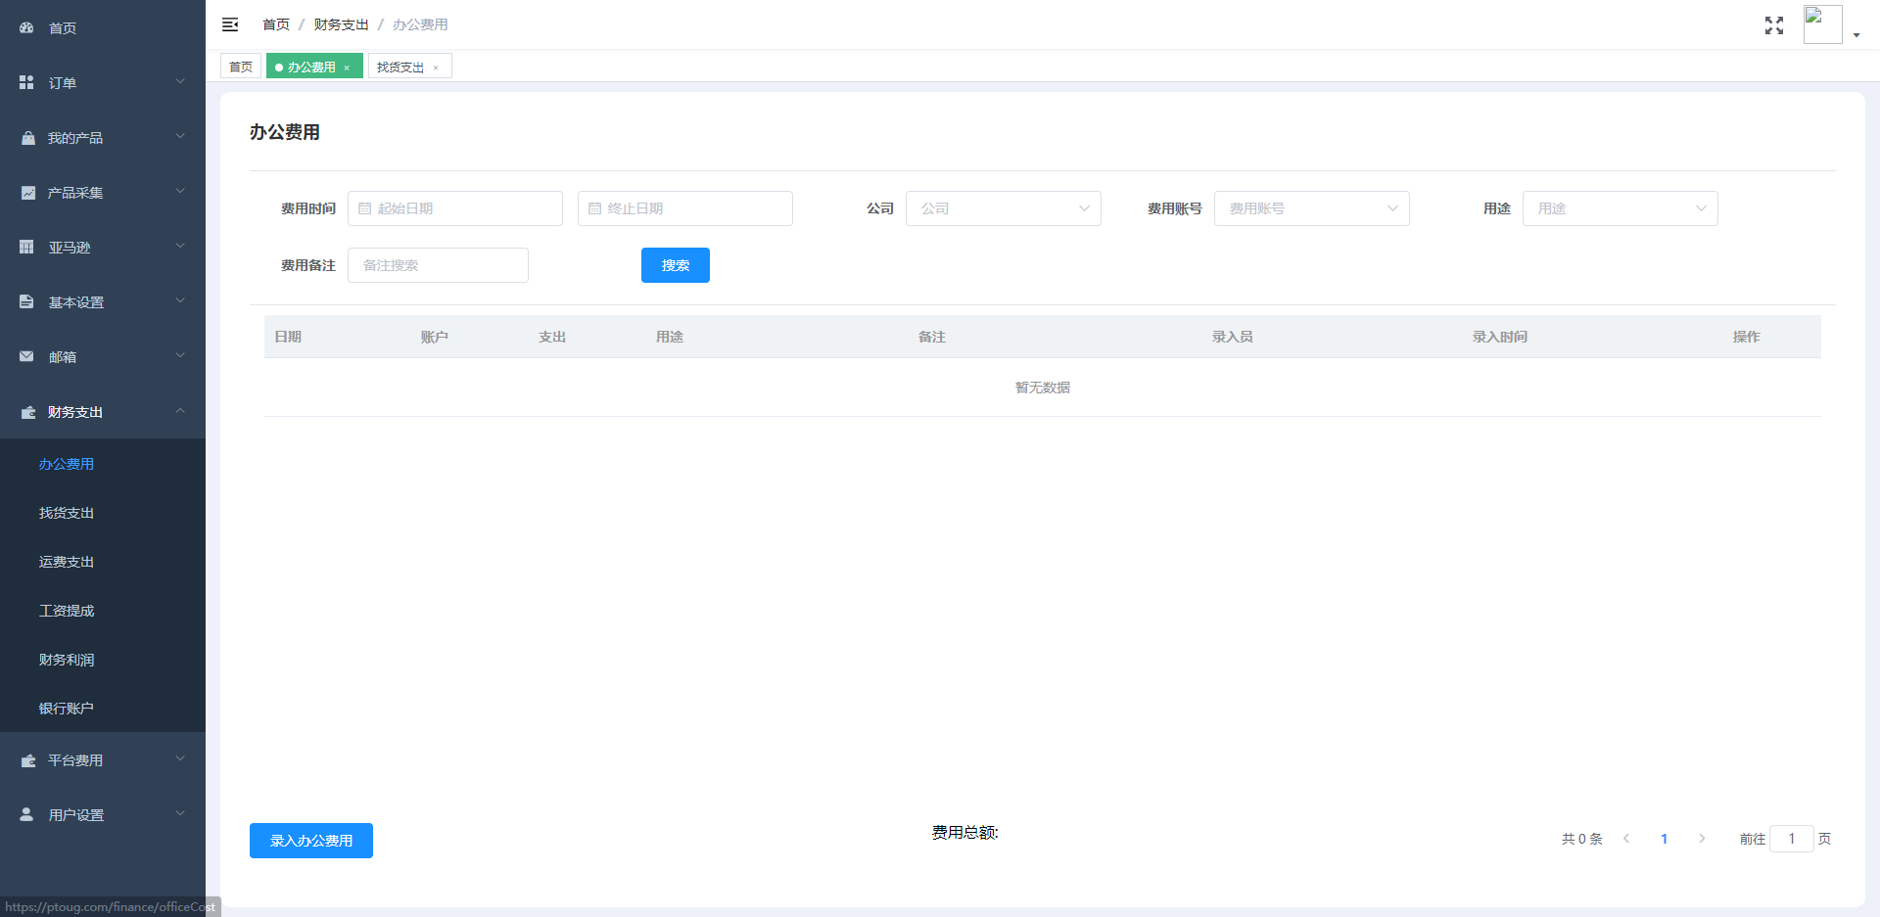Click the 搜索 button
The image size is (1880, 917).
675,265
